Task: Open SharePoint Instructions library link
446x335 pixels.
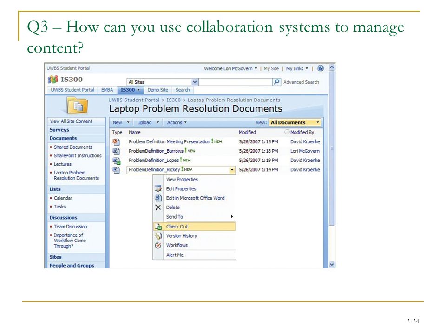Action: [x=78, y=155]
